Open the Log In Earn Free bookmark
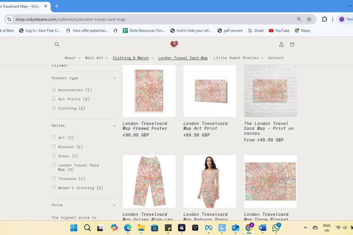 tap(40, 31)
